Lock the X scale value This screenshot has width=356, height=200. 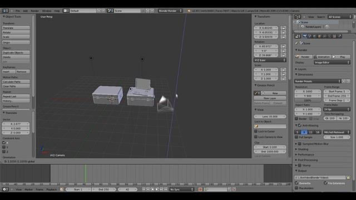coord(283,69)
